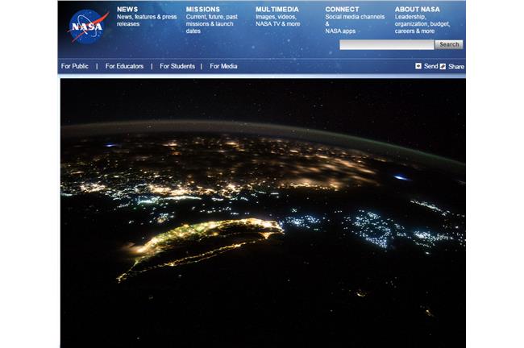
Task: Click the Earth at night photo
Action: (263, 213)
